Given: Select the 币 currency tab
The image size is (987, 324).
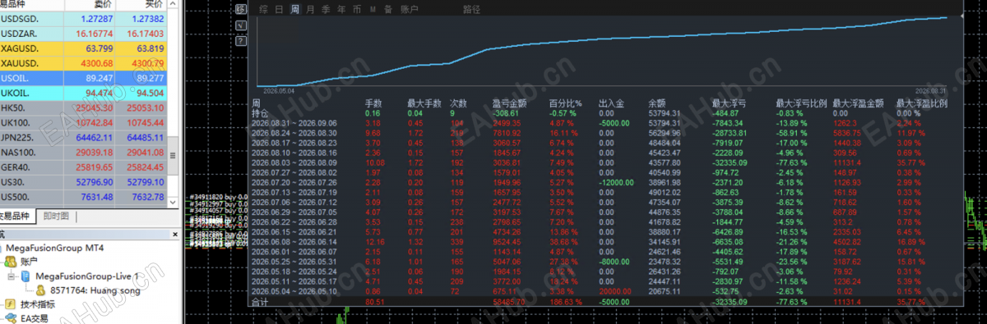Looking at the screenshot, I should pos(356,10).
